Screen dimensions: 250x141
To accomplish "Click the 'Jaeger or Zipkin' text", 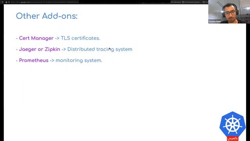I will tap(39, 49).
